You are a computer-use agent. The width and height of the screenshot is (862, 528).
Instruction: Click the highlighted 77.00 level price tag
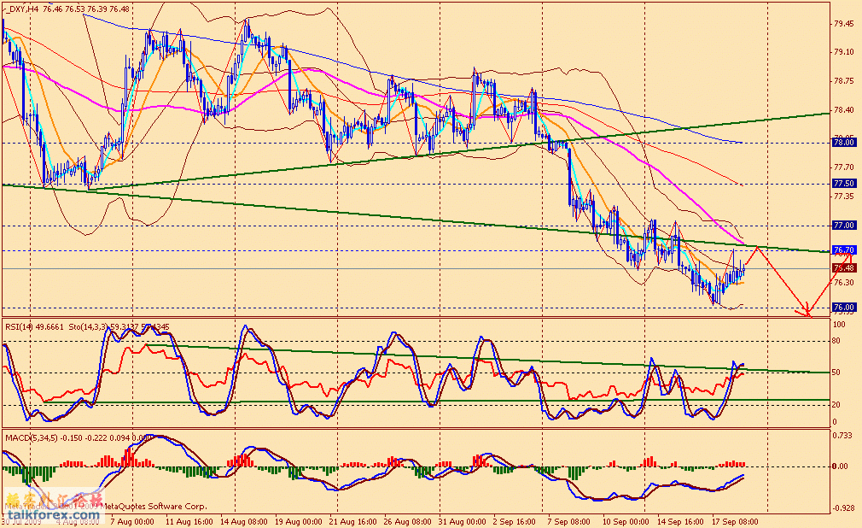[x=844, y=226]
